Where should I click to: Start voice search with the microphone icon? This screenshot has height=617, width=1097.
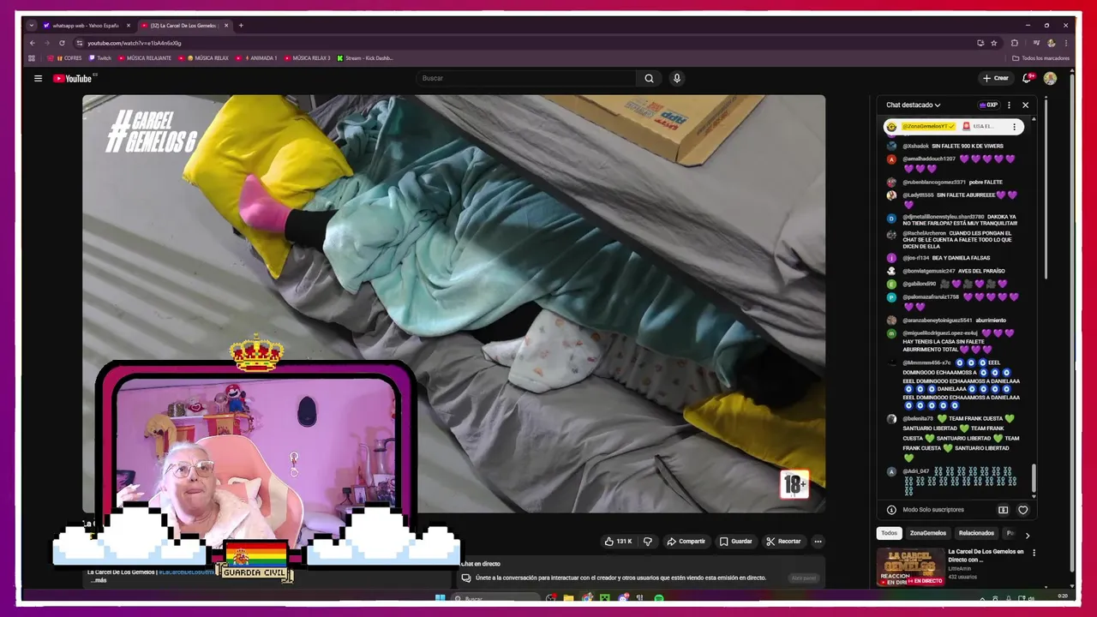pyautogui.click(x=676, y=78)
